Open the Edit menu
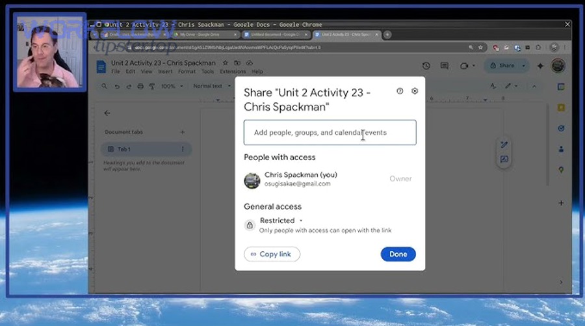Viewport: 585px width, 326px height. [130, 72]
